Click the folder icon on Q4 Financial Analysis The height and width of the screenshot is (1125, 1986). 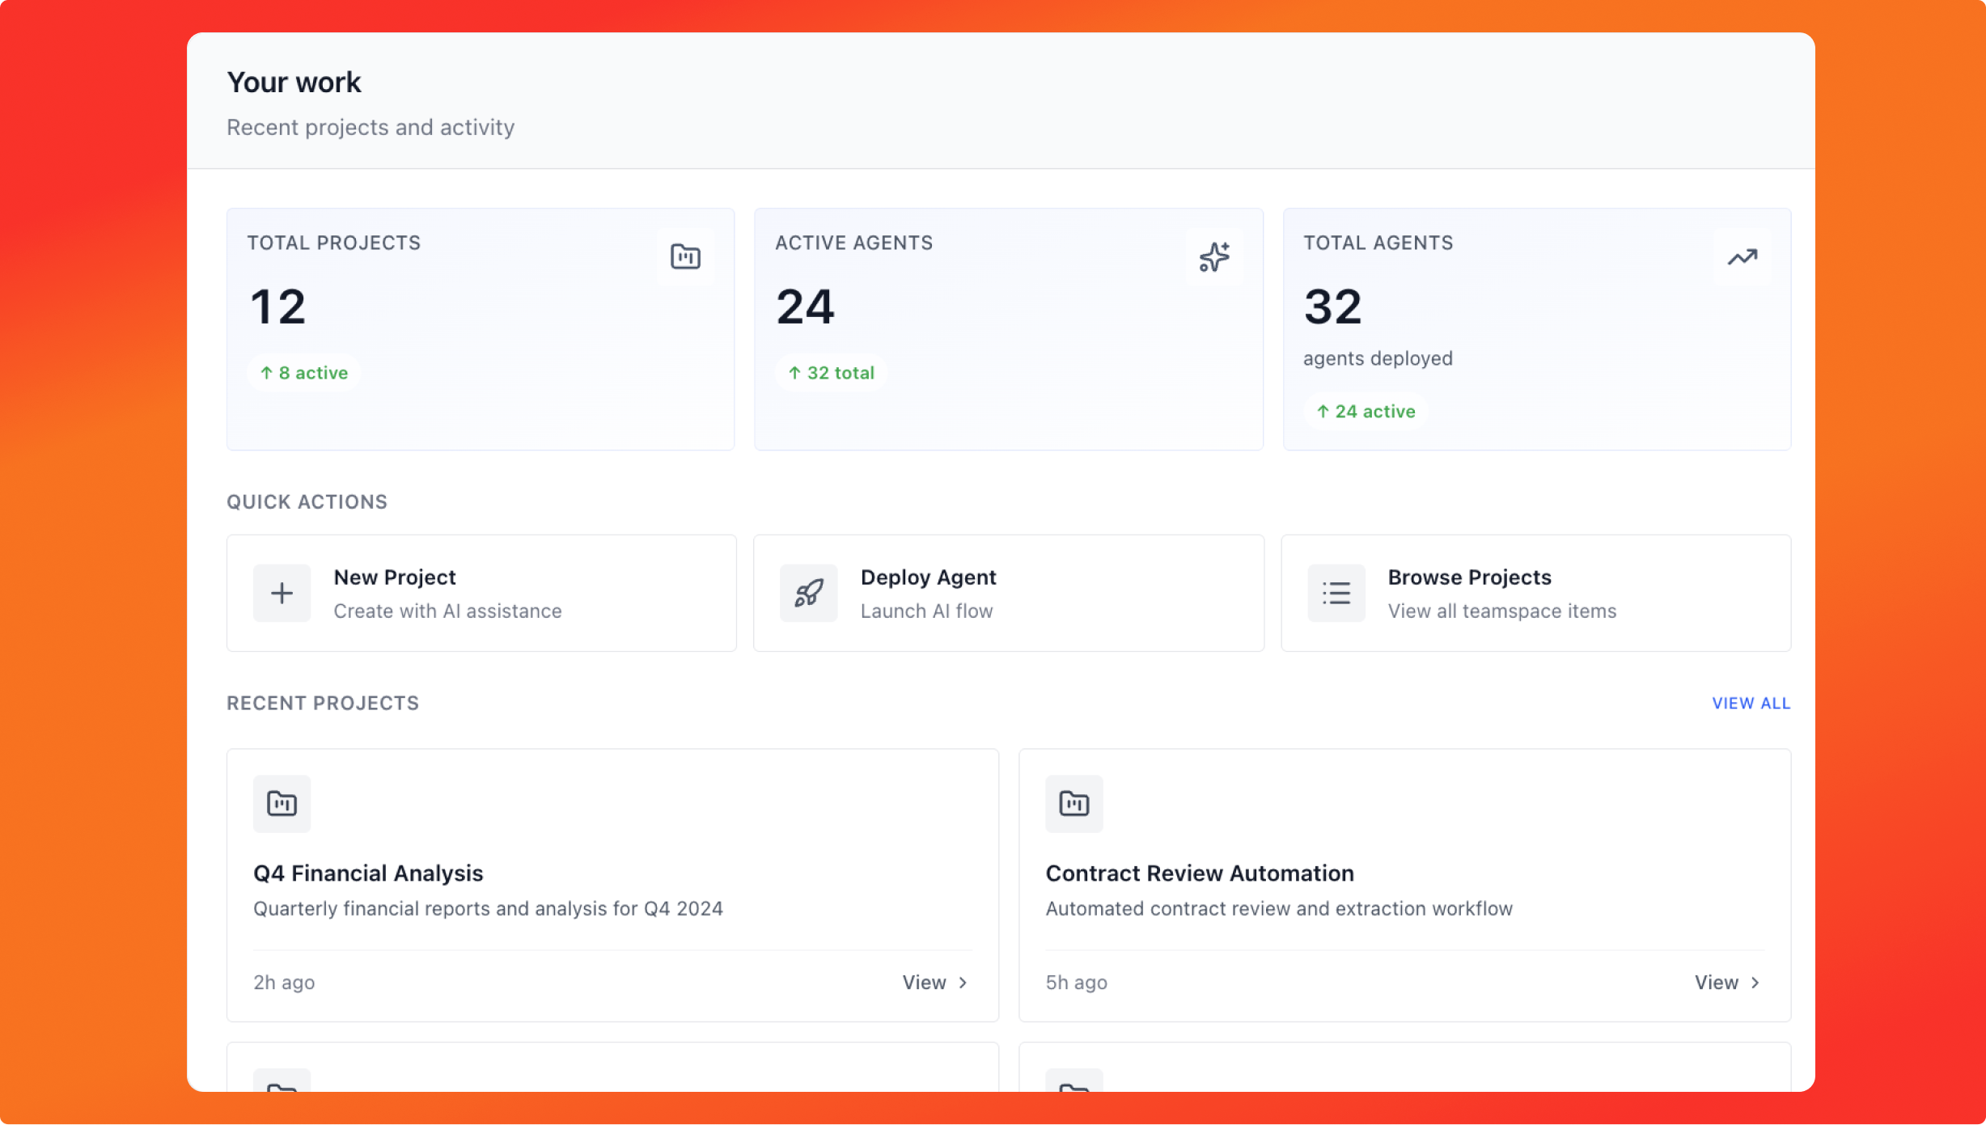point(281,803)
